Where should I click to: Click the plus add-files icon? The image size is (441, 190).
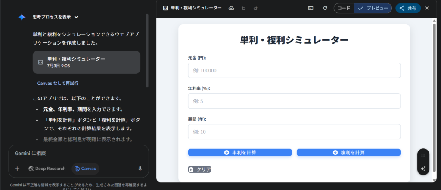tap(17, 169)
